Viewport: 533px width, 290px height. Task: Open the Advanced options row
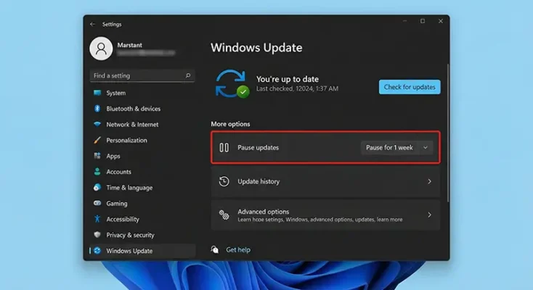[325, 215]
